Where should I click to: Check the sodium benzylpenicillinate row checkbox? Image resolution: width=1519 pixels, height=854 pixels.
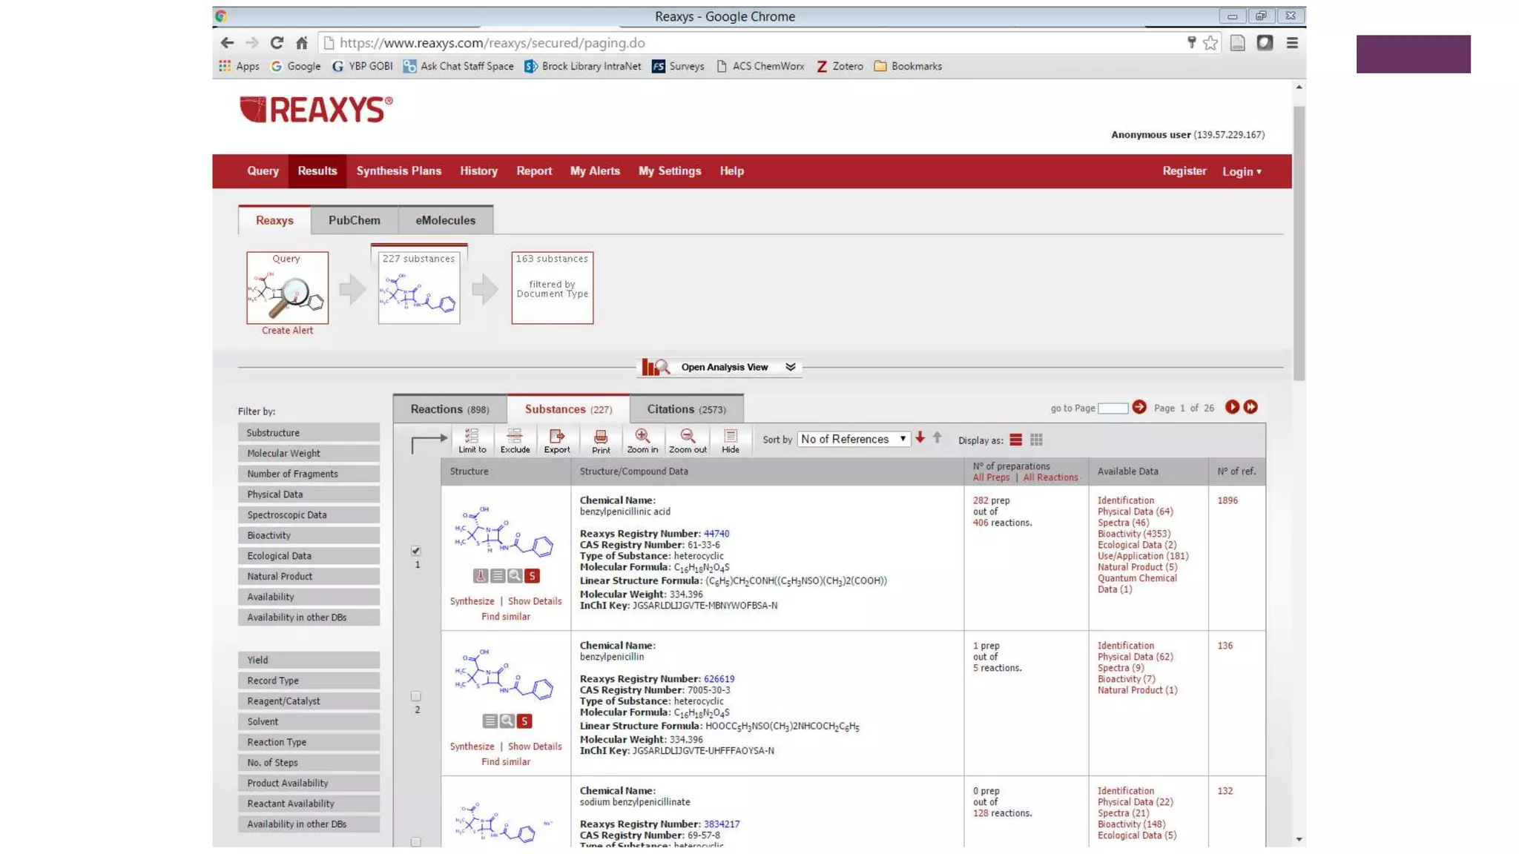(x=416, y=841)
